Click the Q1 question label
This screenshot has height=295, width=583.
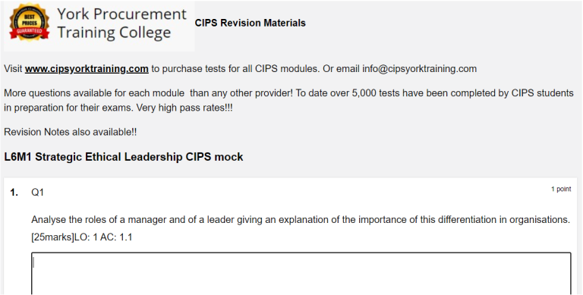pyautogui.click(x=37, y=193)
